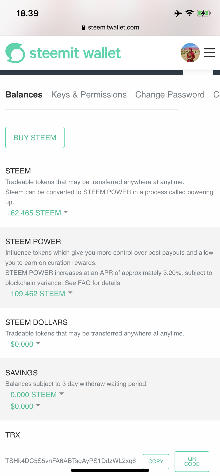Tap the Wi-Fi status icon
Image resolution: width=220 pixels, height=476 pixels.
(x=189, y=13)
